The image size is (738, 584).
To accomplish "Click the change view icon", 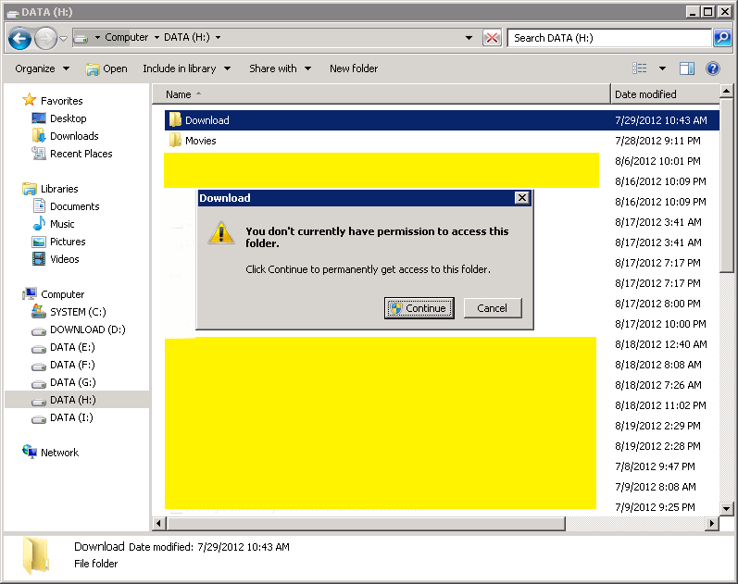I will tap(640, 68).
